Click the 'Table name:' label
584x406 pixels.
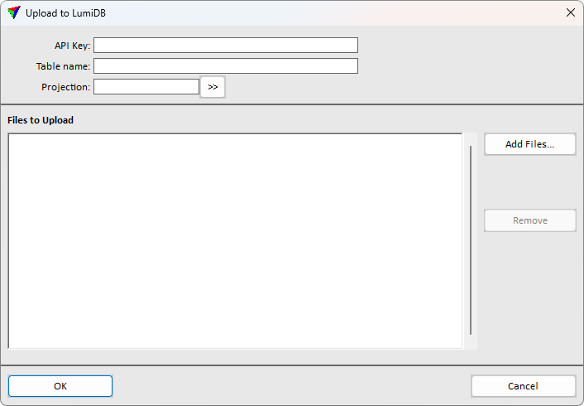tap(63, 65)
